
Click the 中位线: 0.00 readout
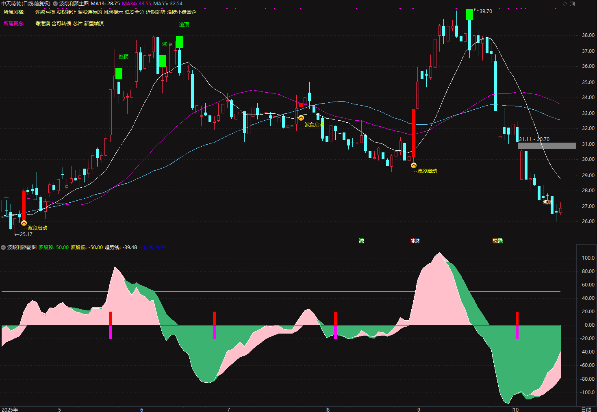[x=153, y=247]
